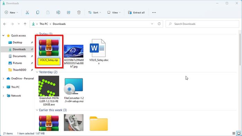Image resolution: width=242 pixels, height=136 pixels.
Task: Go up one folder level
Action: point(25,24)
